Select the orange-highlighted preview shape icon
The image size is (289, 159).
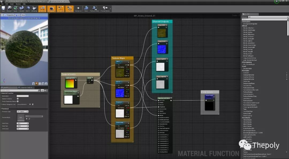36,84
